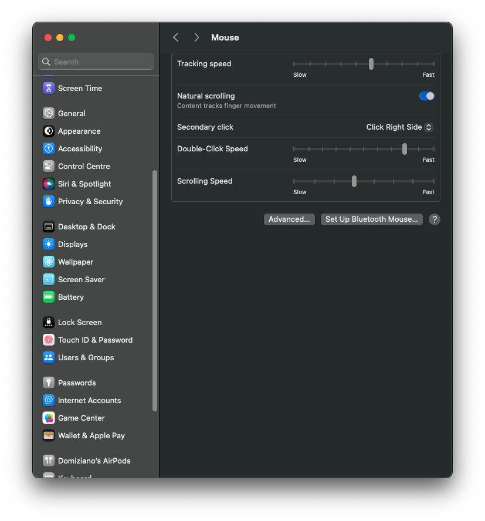Go forward using the right chevron
The image size is (485, 521).
(196, 38)
